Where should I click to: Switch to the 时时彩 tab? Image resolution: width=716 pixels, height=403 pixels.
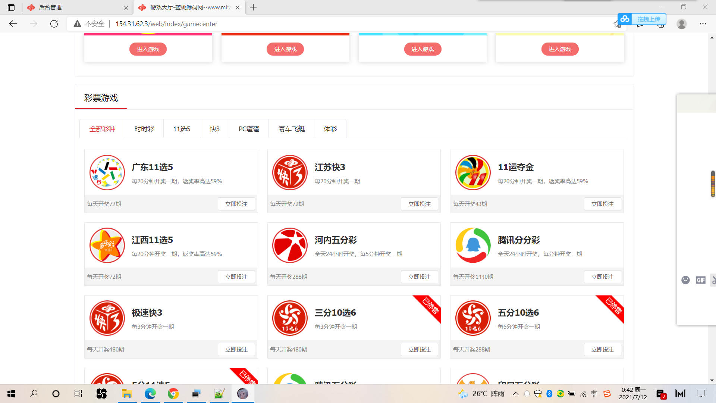pos(144,129)
